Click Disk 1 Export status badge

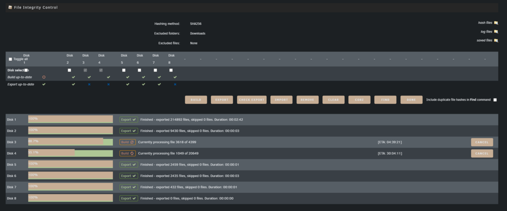[129, 120]
